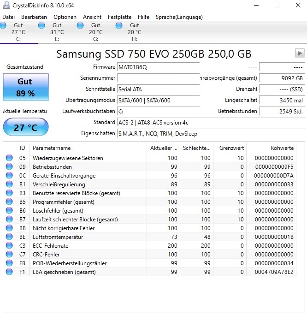Open the Datei menu
Screen dimensions: 307x315
tap(8, 17)
